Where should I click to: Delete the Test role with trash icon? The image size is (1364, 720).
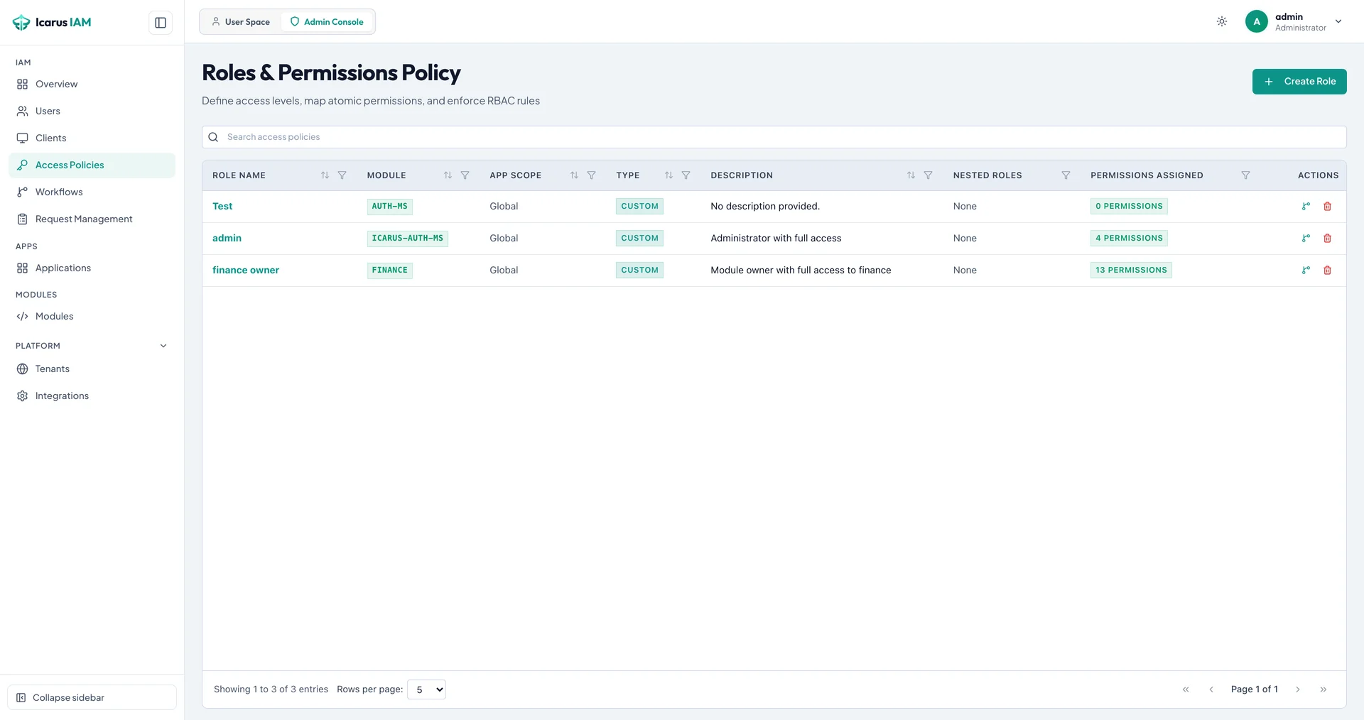point(1327,207)
